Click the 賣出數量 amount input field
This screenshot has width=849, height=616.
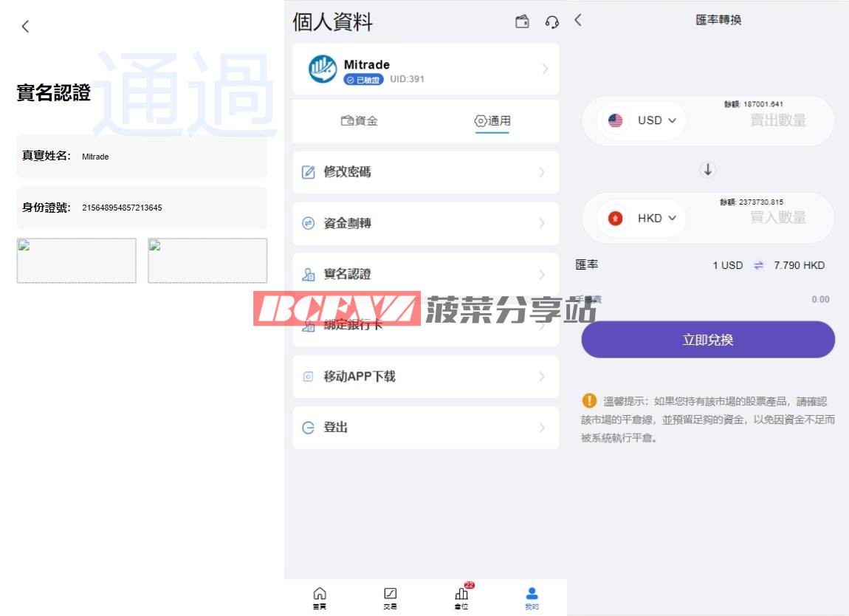pyautogui.click(x=777, y=120)
